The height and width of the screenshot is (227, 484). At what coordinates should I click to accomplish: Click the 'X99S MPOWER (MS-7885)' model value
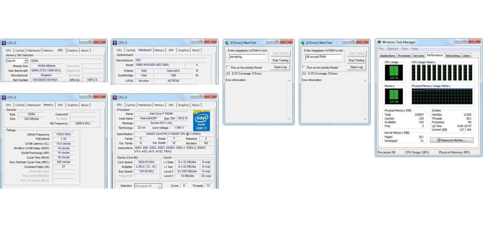[x=159, y=65]
